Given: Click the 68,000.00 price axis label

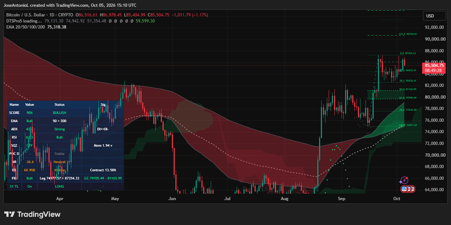Looking at the screenshot, I should tap(434, 167).
